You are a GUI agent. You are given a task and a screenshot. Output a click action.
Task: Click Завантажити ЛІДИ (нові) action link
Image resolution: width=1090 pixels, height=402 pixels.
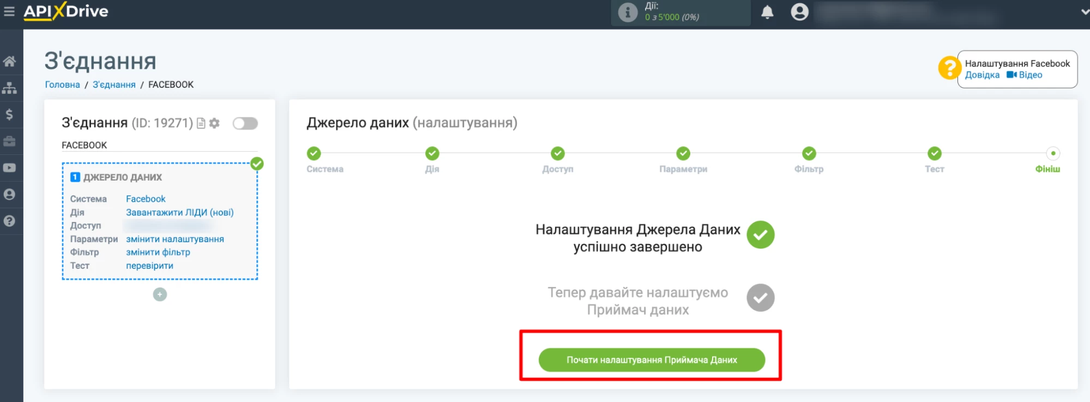pyautogui.click(x=180, y=212)
